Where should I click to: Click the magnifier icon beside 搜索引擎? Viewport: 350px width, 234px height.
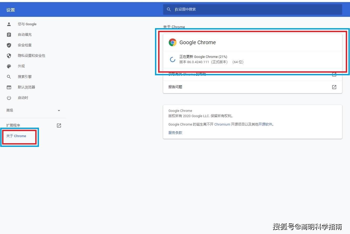point(9,77)
